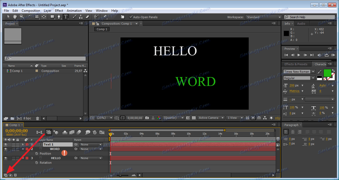
Task: Select the Clone Stamp tool
Action: (x=81, y=17)
